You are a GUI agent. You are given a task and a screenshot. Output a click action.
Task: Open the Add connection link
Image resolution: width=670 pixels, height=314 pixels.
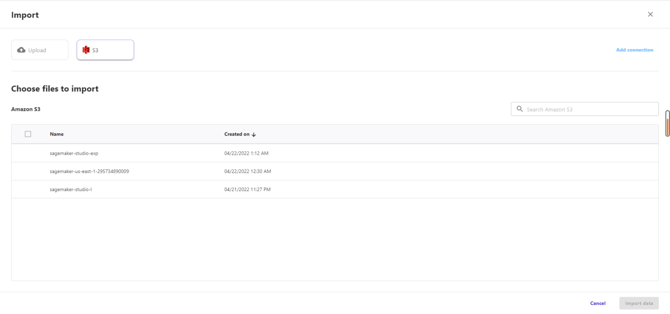[634, 50]
